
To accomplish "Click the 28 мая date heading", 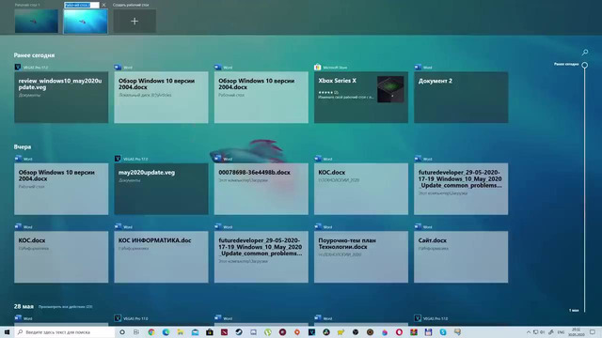I will [24, 307].
